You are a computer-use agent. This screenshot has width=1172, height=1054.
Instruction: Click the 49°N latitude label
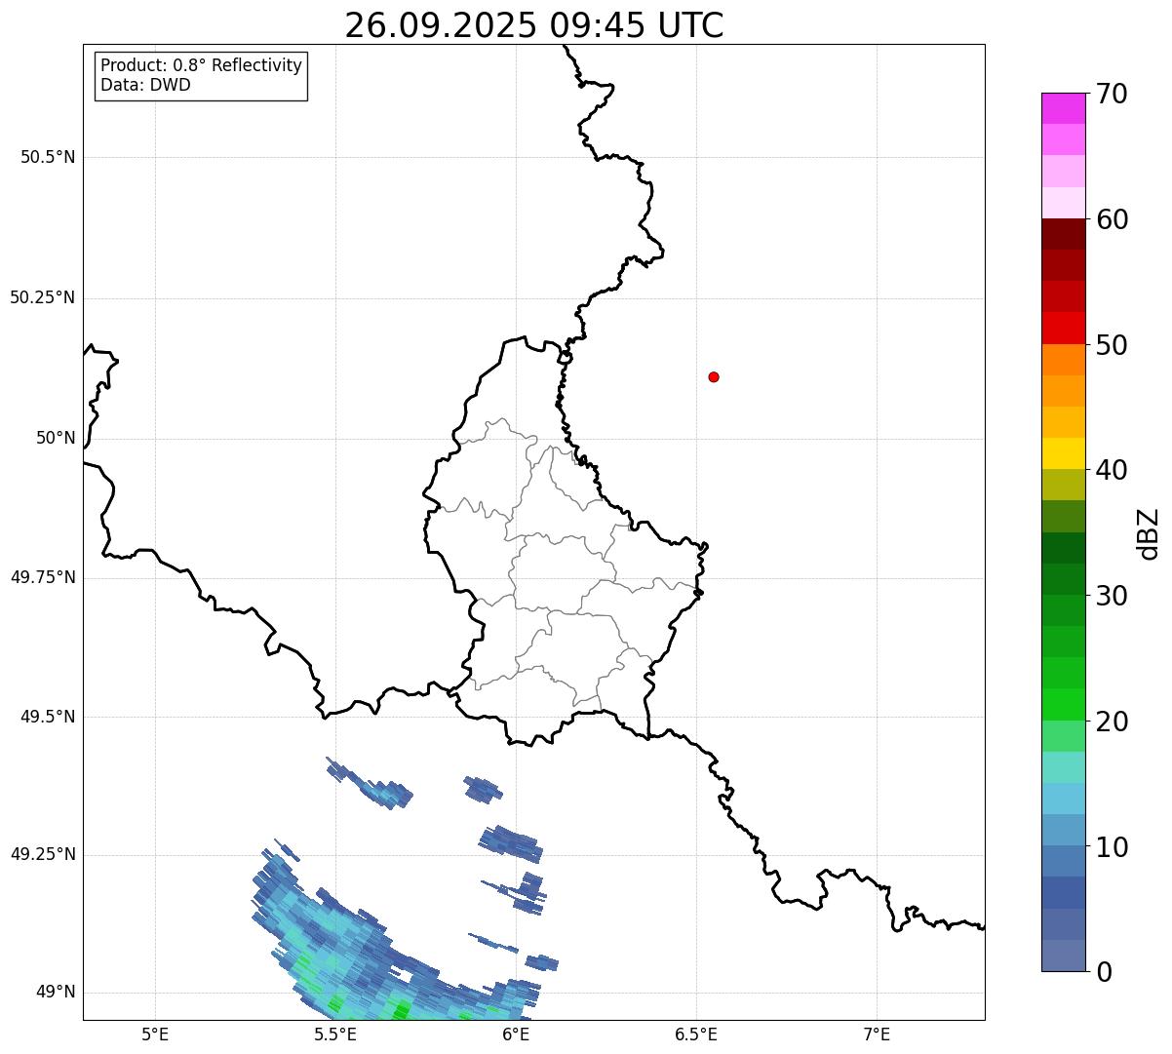tap(56, 992)
